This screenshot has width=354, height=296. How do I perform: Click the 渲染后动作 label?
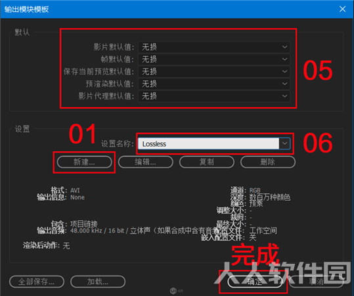click(x=41, y=245)
